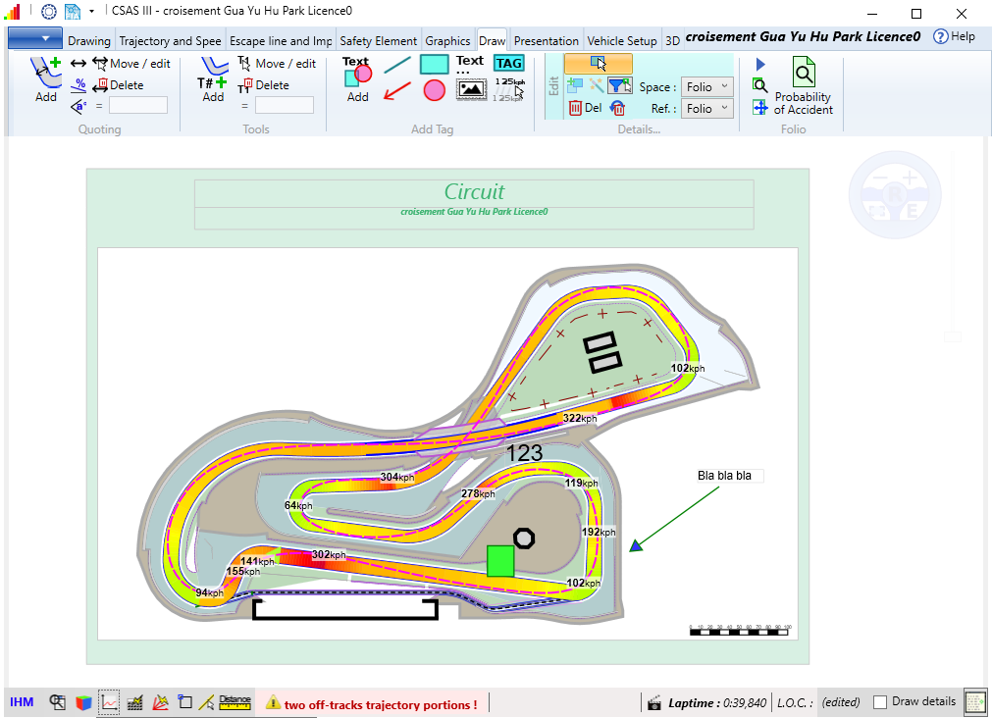Viewport: 992px width, 718px height.
Task: Click the Add quoting icon
Action: click(x=46, y=79)
